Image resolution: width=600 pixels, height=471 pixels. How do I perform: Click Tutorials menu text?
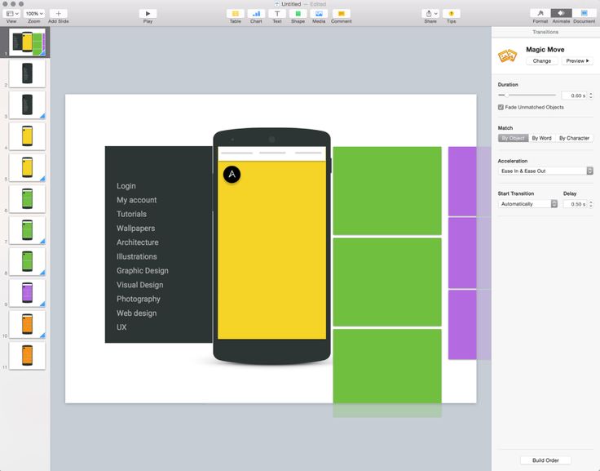pyautogui.click(x=131, y=214)
